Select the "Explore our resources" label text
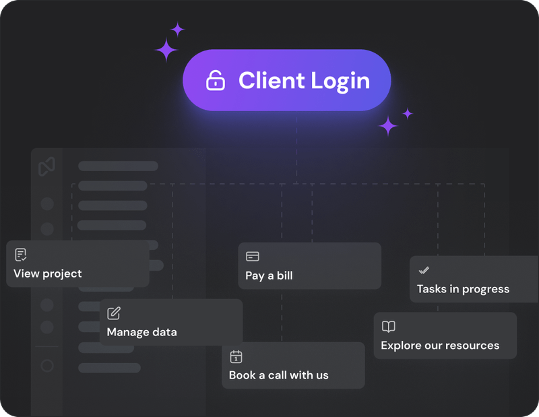 440,345
